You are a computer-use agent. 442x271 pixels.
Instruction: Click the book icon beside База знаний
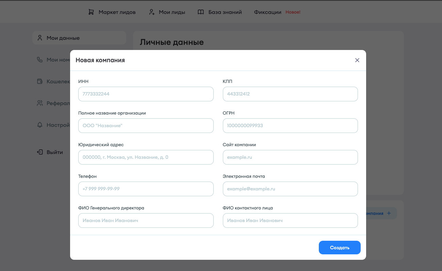pos(201,12)
